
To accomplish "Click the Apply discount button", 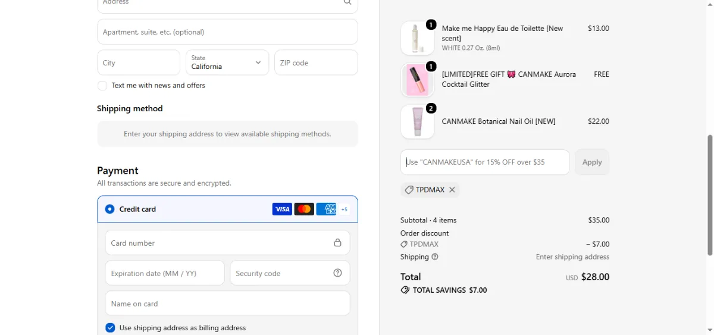I will [x=592, y=162].
